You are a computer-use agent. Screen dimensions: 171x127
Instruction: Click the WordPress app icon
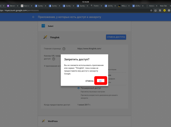43,121
